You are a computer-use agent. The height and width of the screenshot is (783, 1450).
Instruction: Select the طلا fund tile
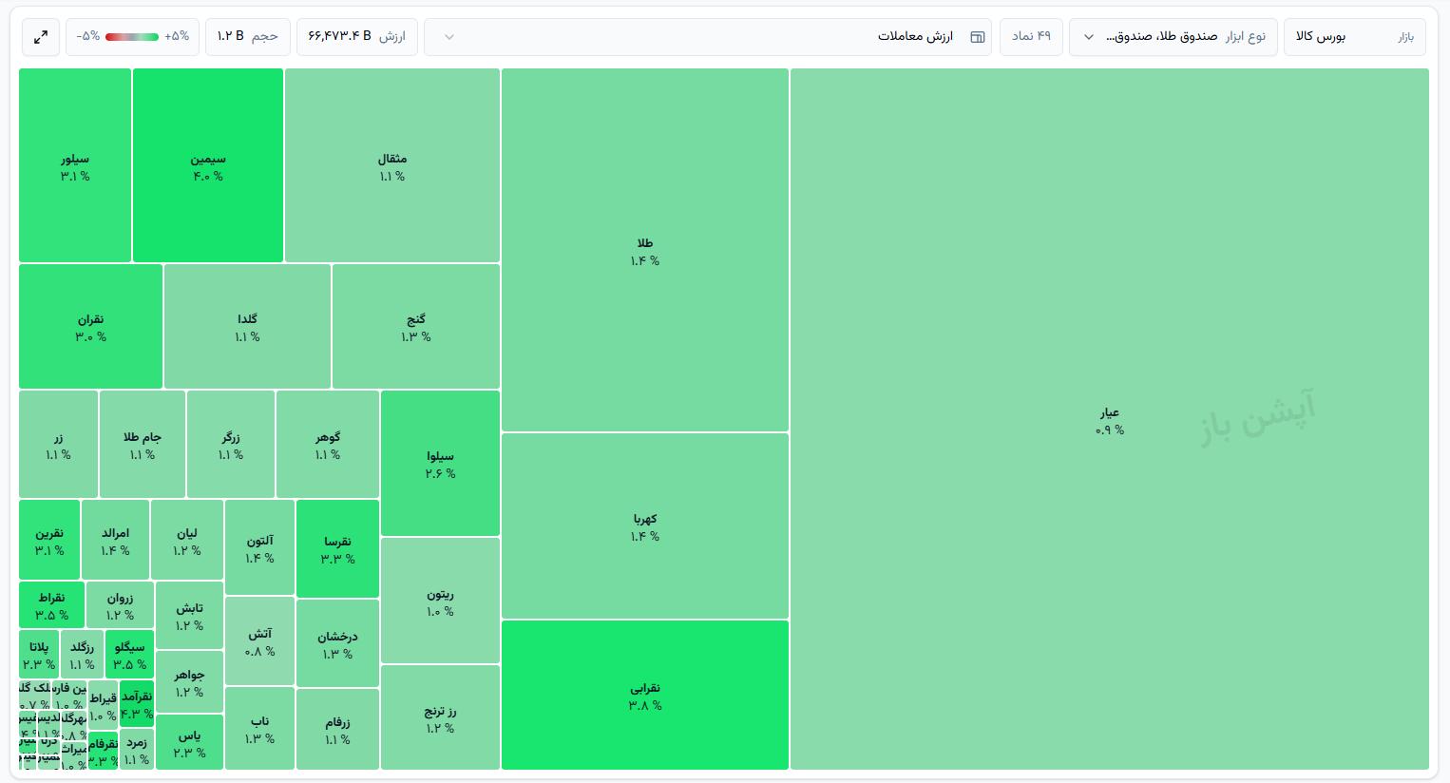[645, 250]
